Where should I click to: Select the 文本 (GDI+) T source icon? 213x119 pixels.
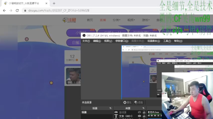pyautogui.click(x=116, y=116)
